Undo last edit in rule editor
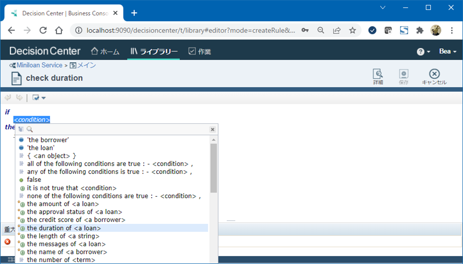The width and height of the screenshot is (463, 264). pyautogui.click(x=7, y=98)
